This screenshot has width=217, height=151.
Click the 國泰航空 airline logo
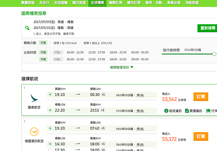(x=34, y=98)
